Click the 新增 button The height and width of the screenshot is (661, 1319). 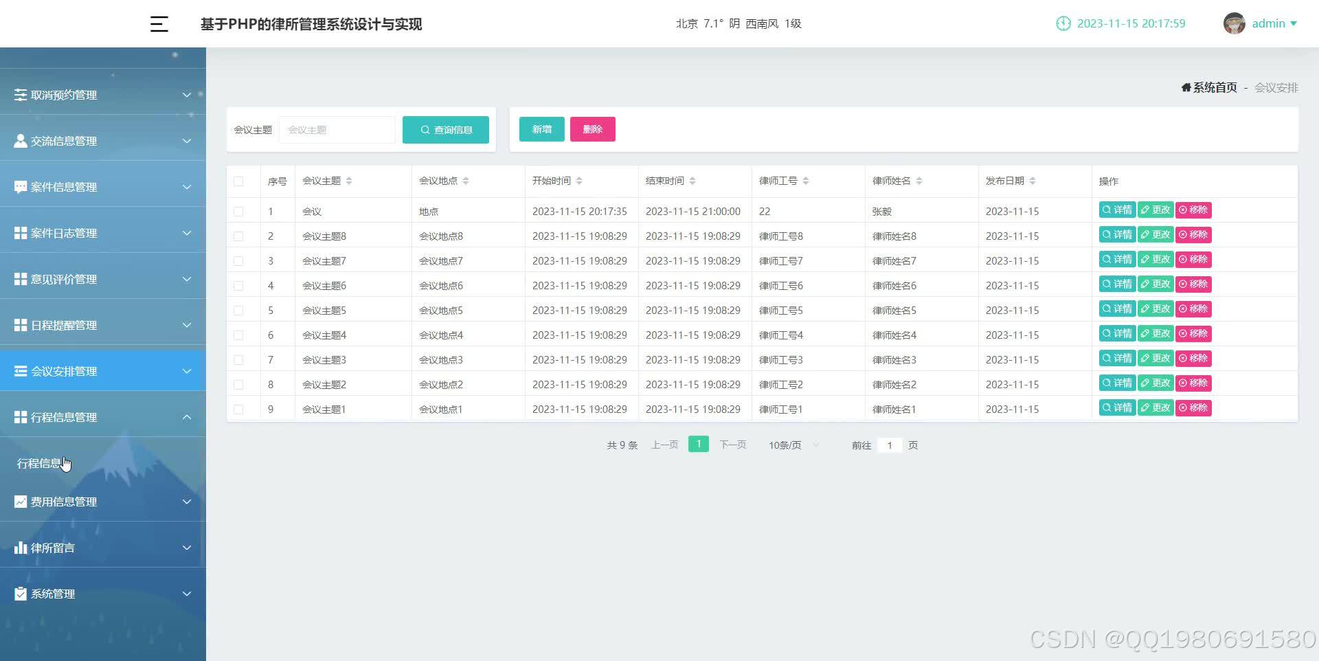[541, 128]
